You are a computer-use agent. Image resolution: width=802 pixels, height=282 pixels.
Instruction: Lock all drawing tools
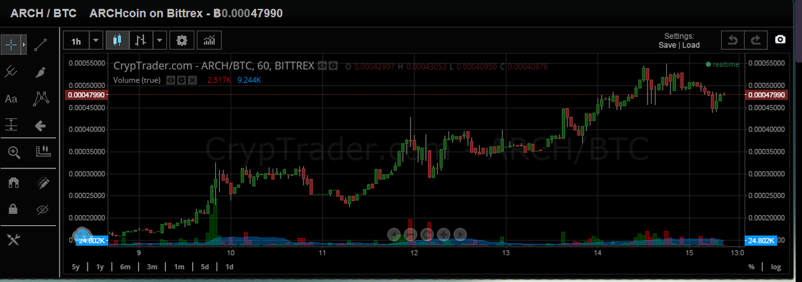point(12,209)
